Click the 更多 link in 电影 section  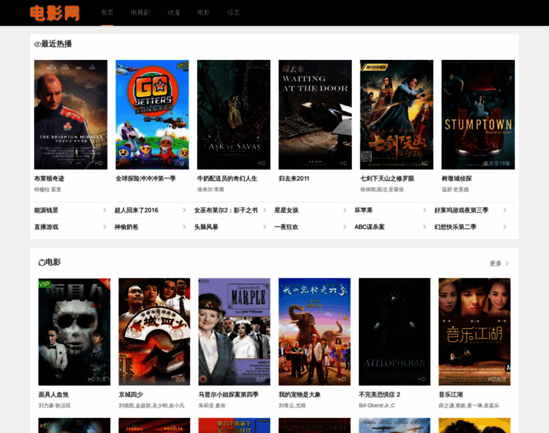tap(496, 263)
